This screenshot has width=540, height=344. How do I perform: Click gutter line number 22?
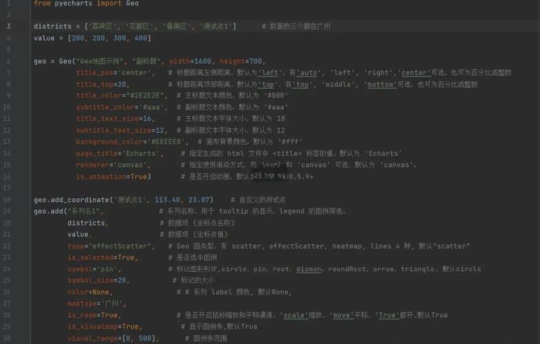coord(7,246)
